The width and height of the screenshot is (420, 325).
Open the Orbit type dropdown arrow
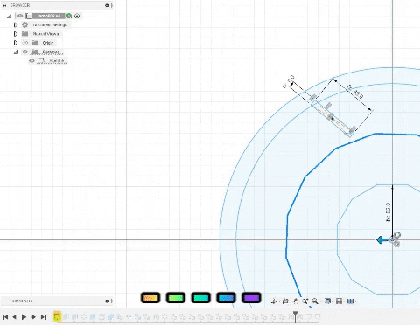(279, 301)
